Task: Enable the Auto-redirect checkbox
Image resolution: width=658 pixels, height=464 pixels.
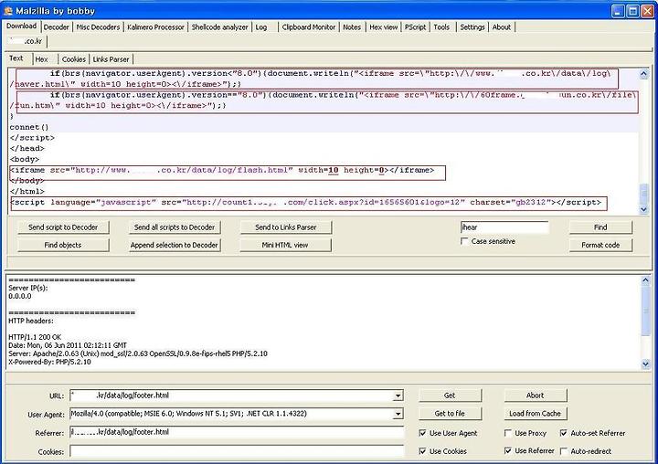Action: point(564,451)
